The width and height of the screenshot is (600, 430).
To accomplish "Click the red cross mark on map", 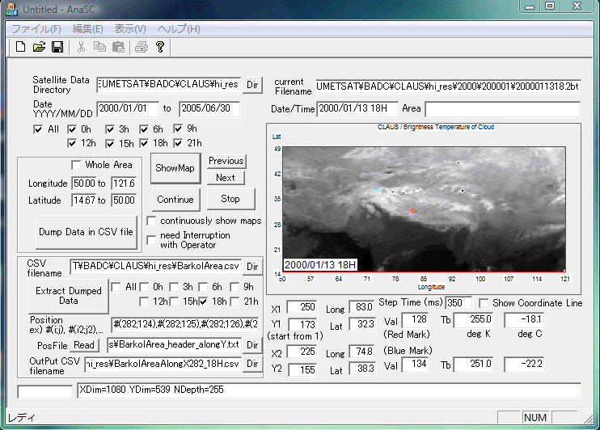I will 413,211.
